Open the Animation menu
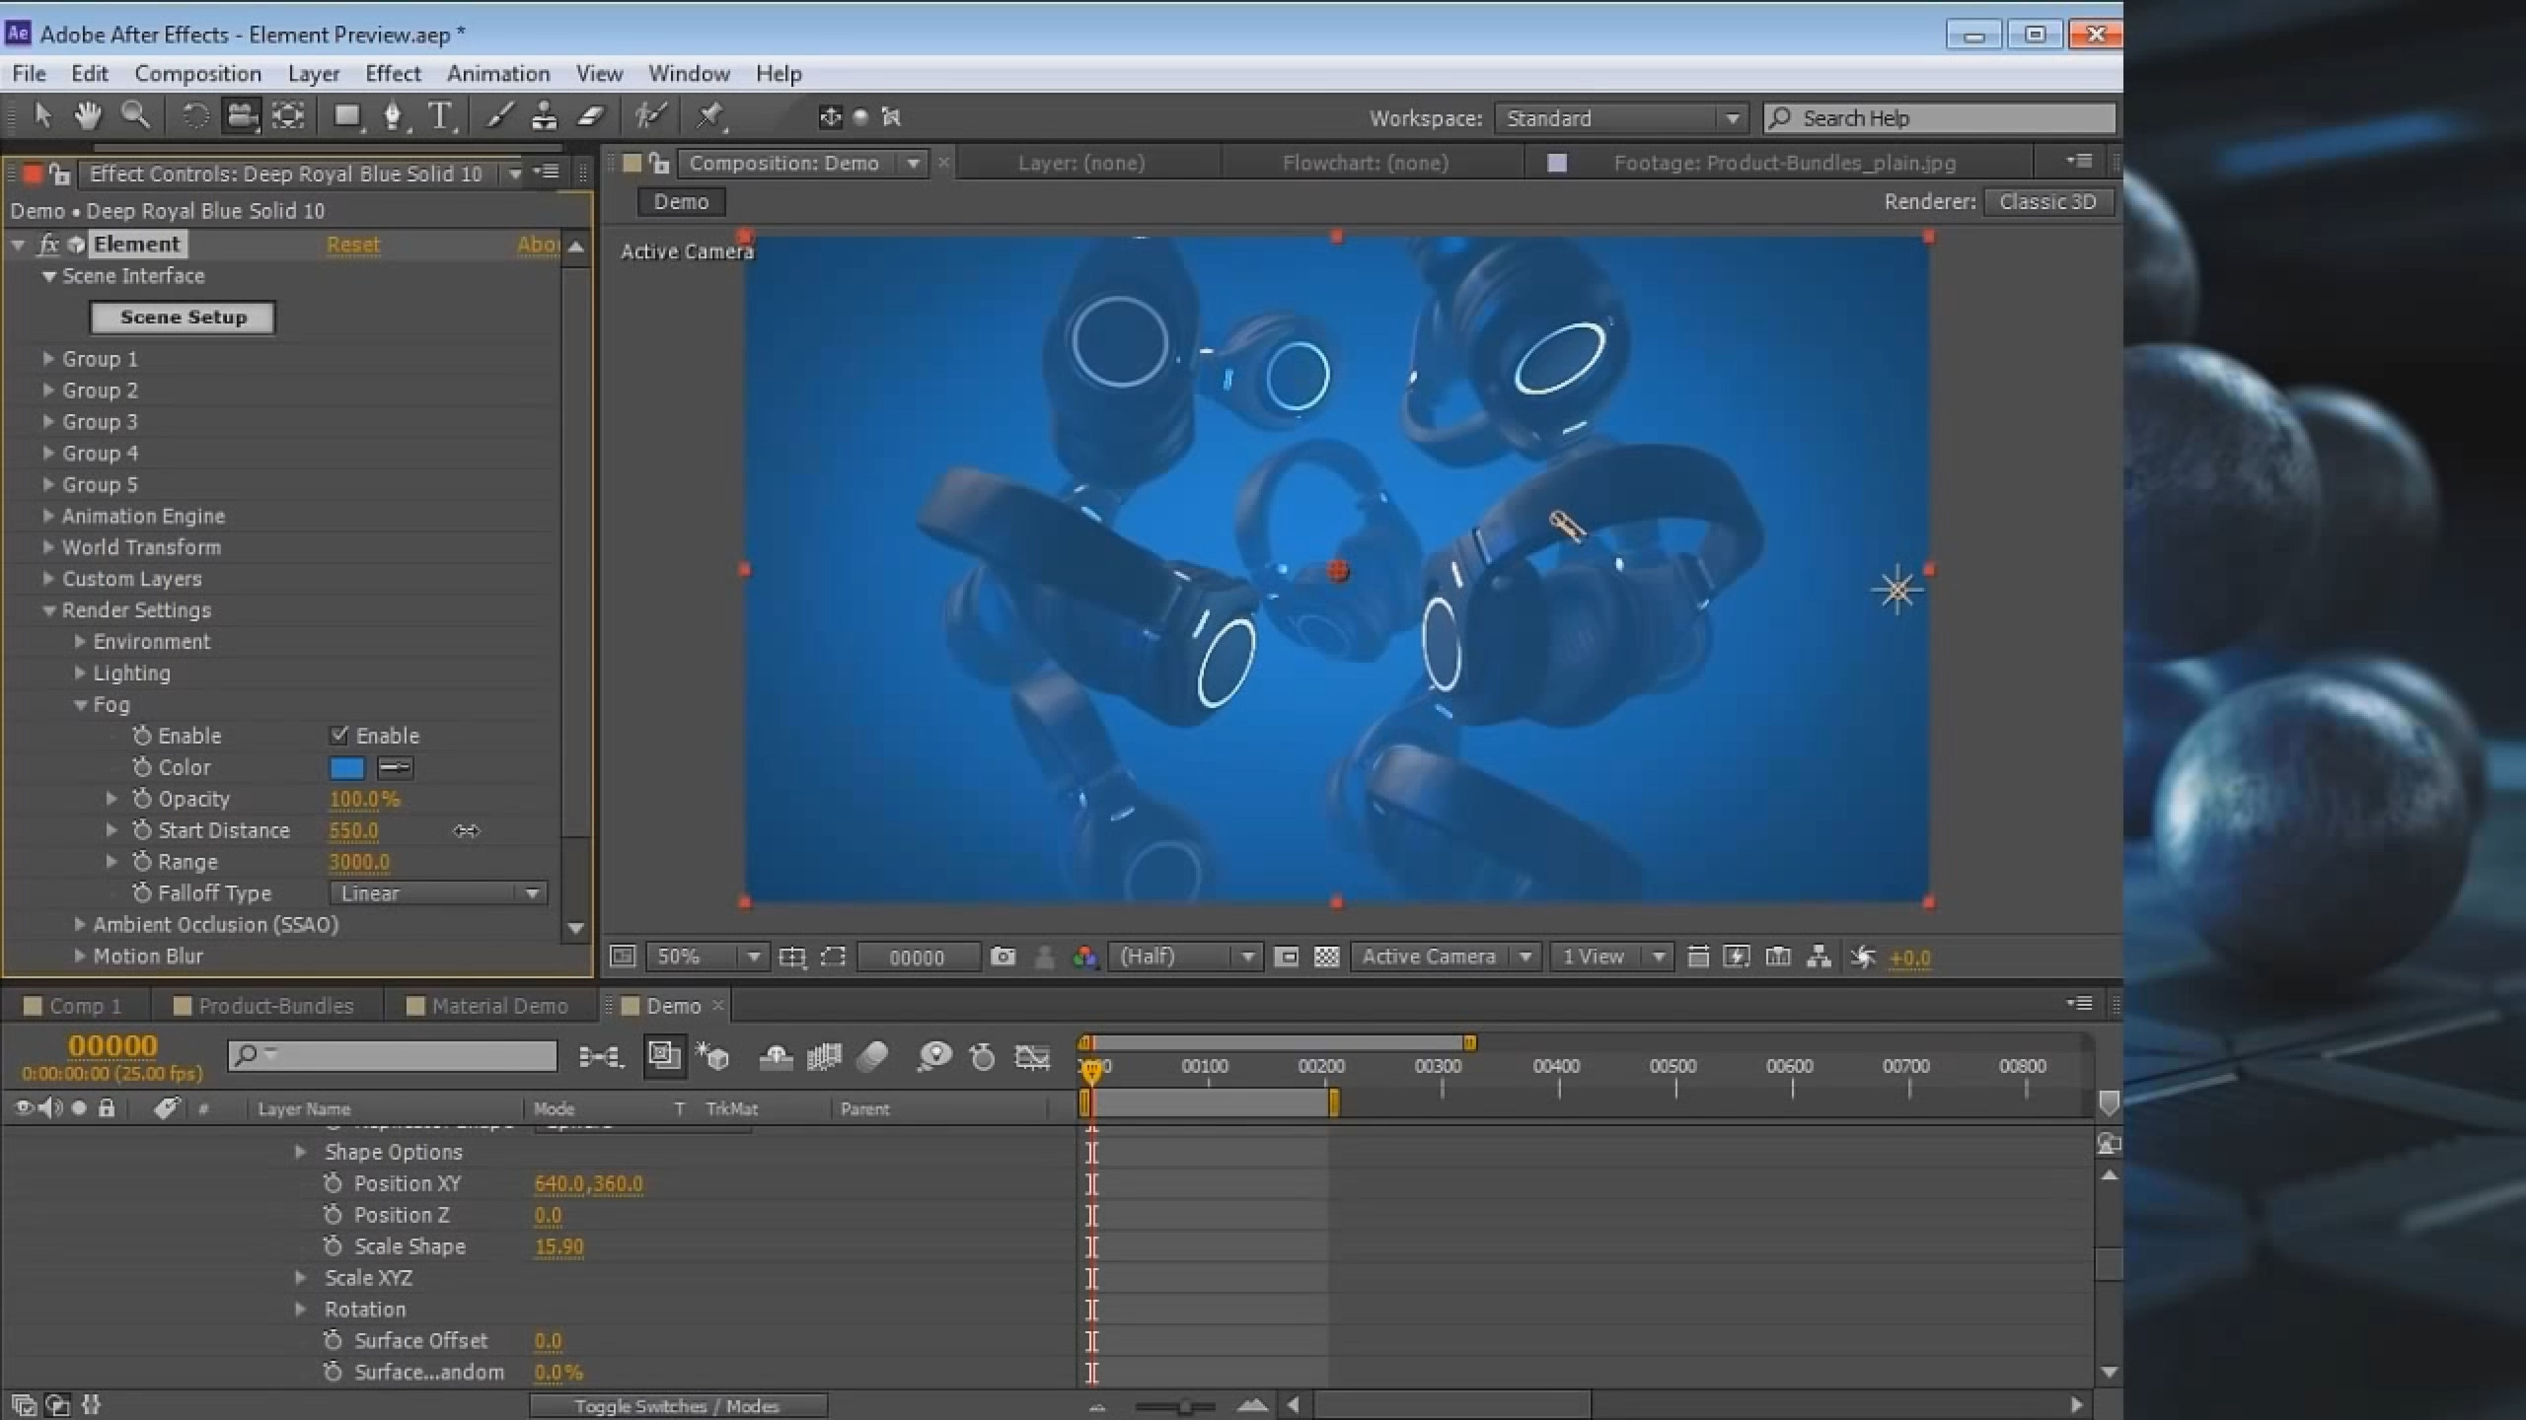This screenshot has height=1420, width=2526. [x=497, y=74]
